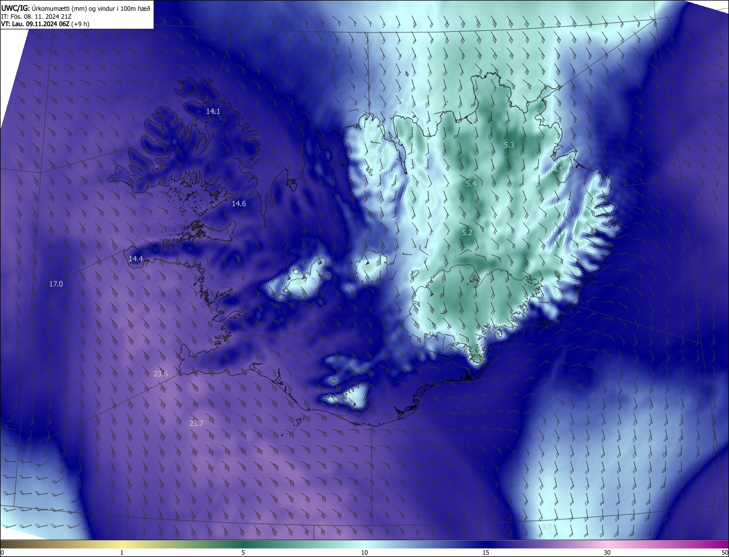Click the 23.7 value label
The image size is (729, 557).
tap(196, 423)
